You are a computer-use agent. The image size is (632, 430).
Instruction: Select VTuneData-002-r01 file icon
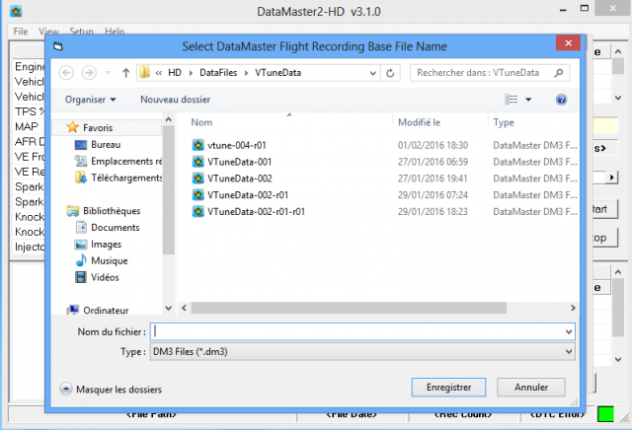point(197,195)
